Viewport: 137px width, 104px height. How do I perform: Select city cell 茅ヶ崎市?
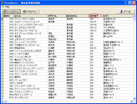[x=57, y=57]
